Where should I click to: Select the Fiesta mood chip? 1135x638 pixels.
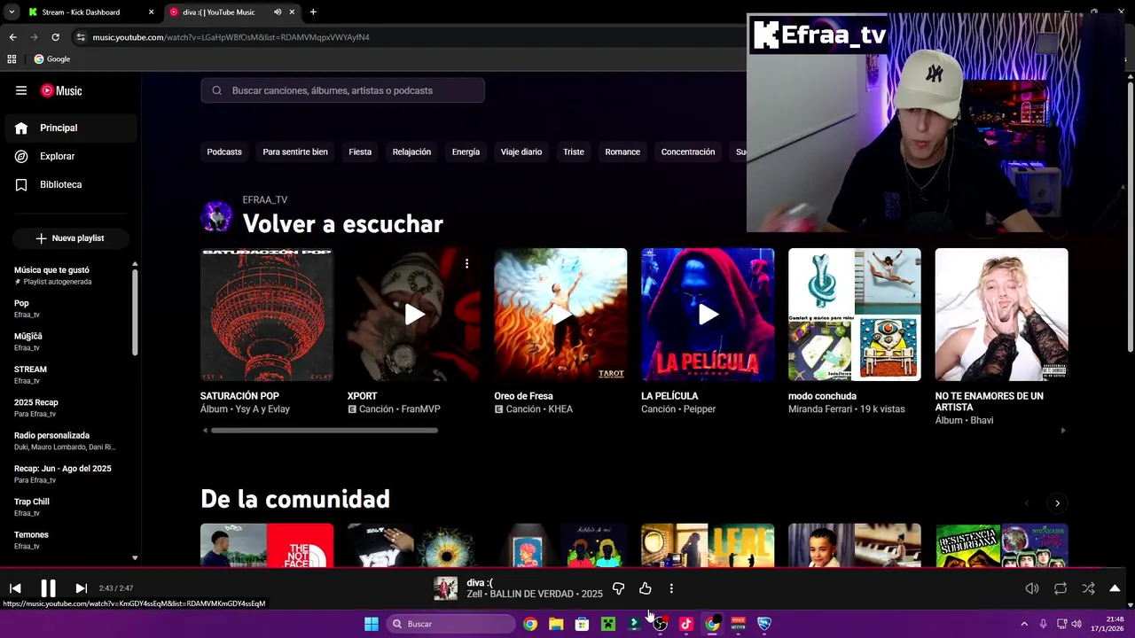click(360, 152)
